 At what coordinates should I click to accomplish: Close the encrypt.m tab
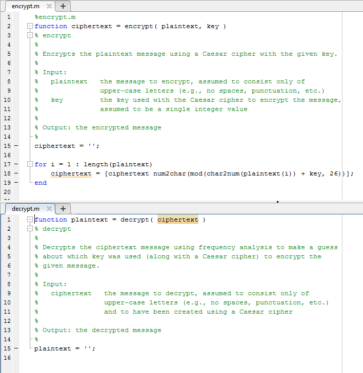49,6
